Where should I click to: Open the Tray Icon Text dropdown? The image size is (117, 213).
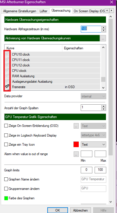[x=93, y=145]
